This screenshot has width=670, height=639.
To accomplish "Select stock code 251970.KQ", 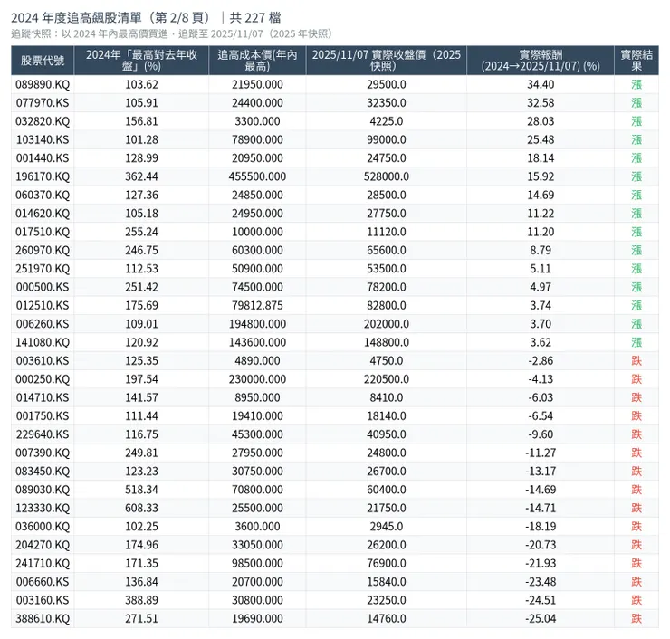I will 43,269.
